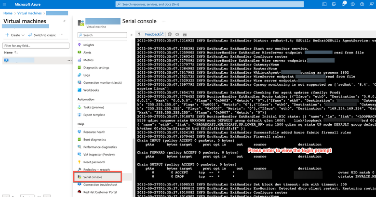Open the console keyboard icon

[x=185, y=35]
